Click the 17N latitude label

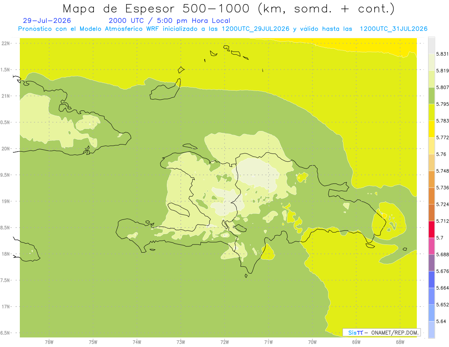coord(6,307)
